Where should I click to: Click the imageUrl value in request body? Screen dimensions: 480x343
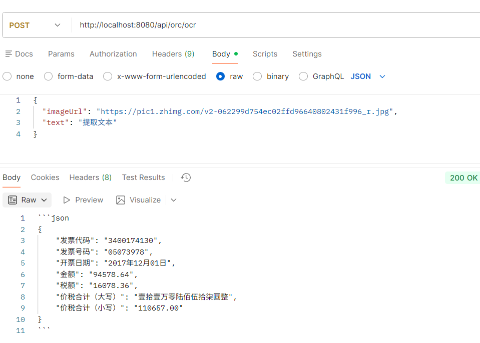point(245,112)
